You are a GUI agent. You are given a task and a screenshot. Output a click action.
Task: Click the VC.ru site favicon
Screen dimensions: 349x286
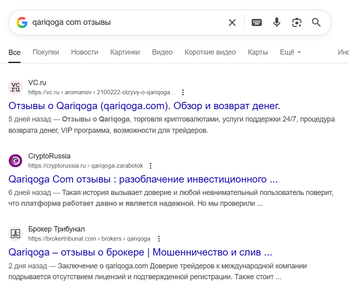(15, 87)
